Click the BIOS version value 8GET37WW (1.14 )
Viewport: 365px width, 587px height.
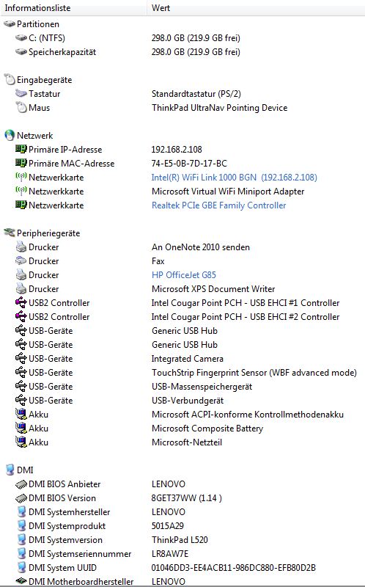187,498
